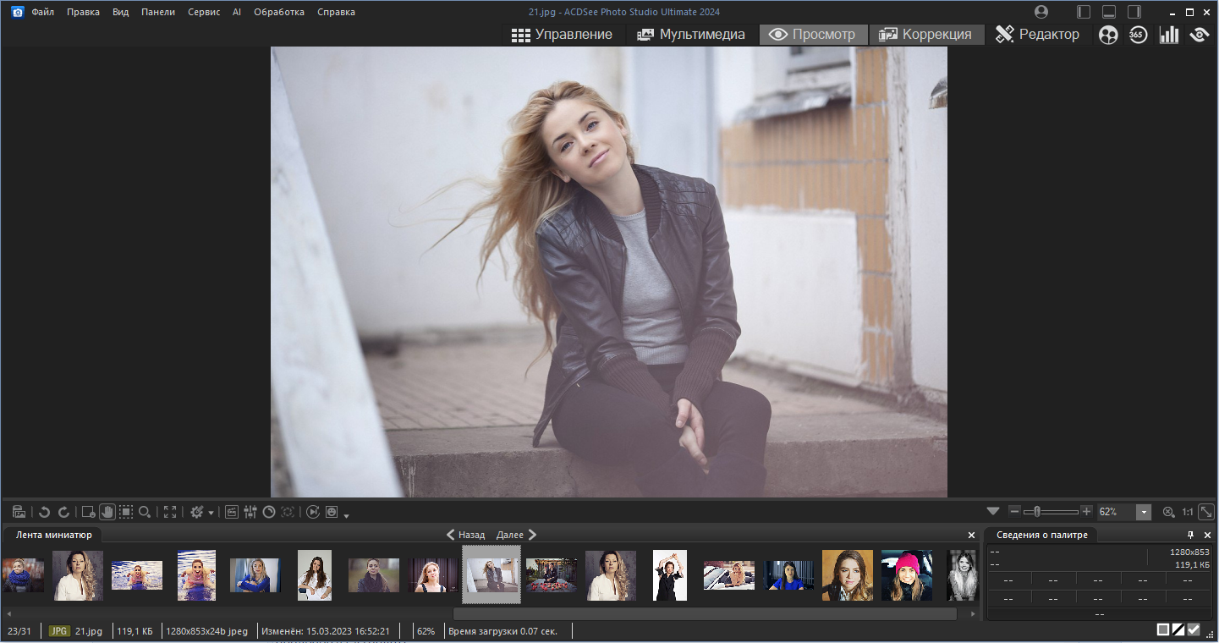Viewport: 1219px width, 643px height.
Task: Pin the Сведения о палитре panel
Action: (1191, 535)
